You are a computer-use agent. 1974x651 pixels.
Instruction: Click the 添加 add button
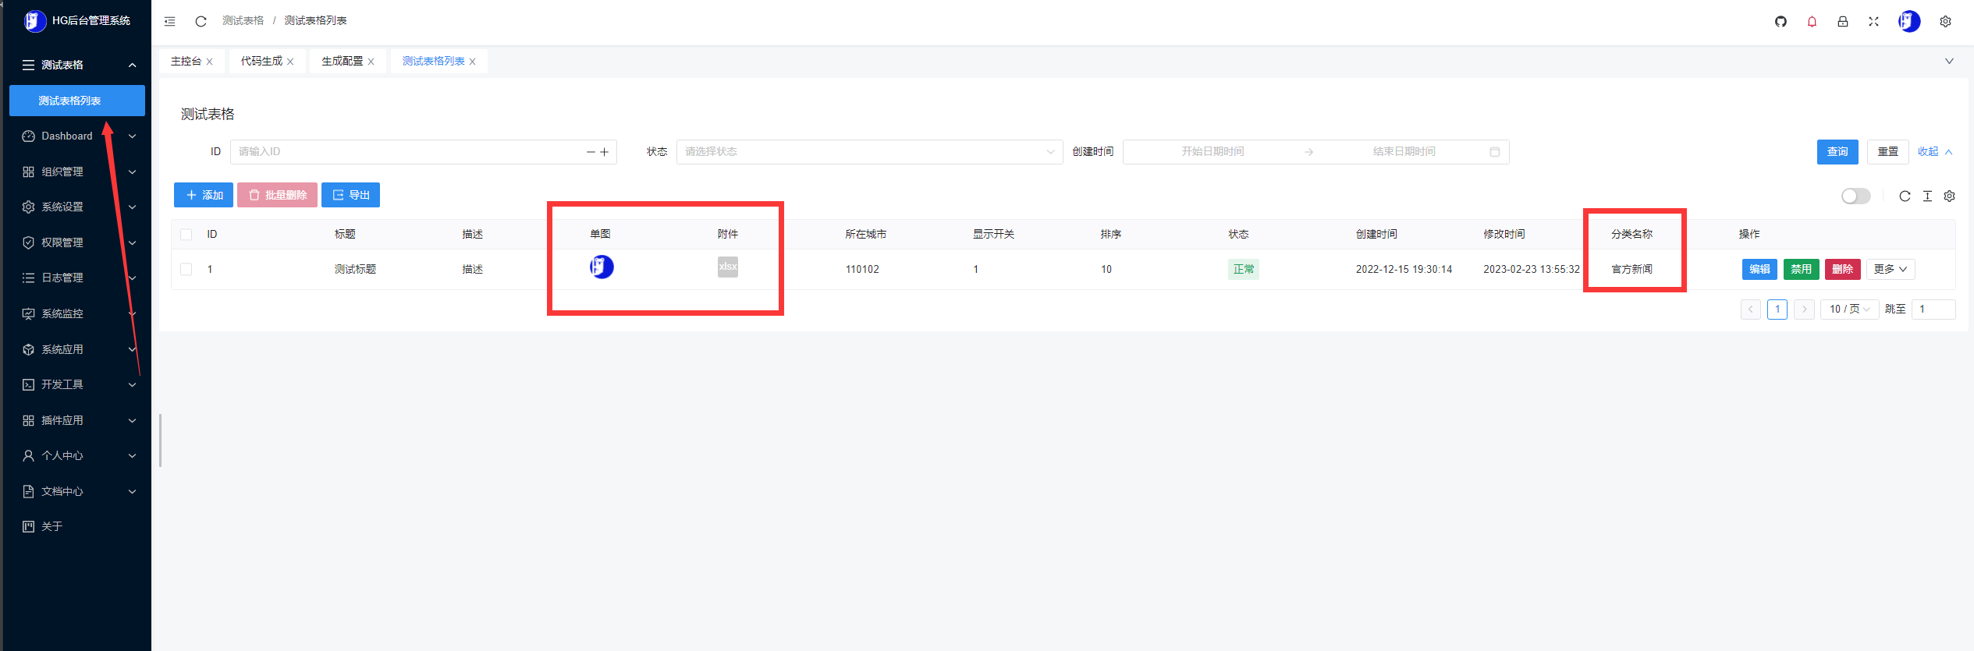click(204, 195)
